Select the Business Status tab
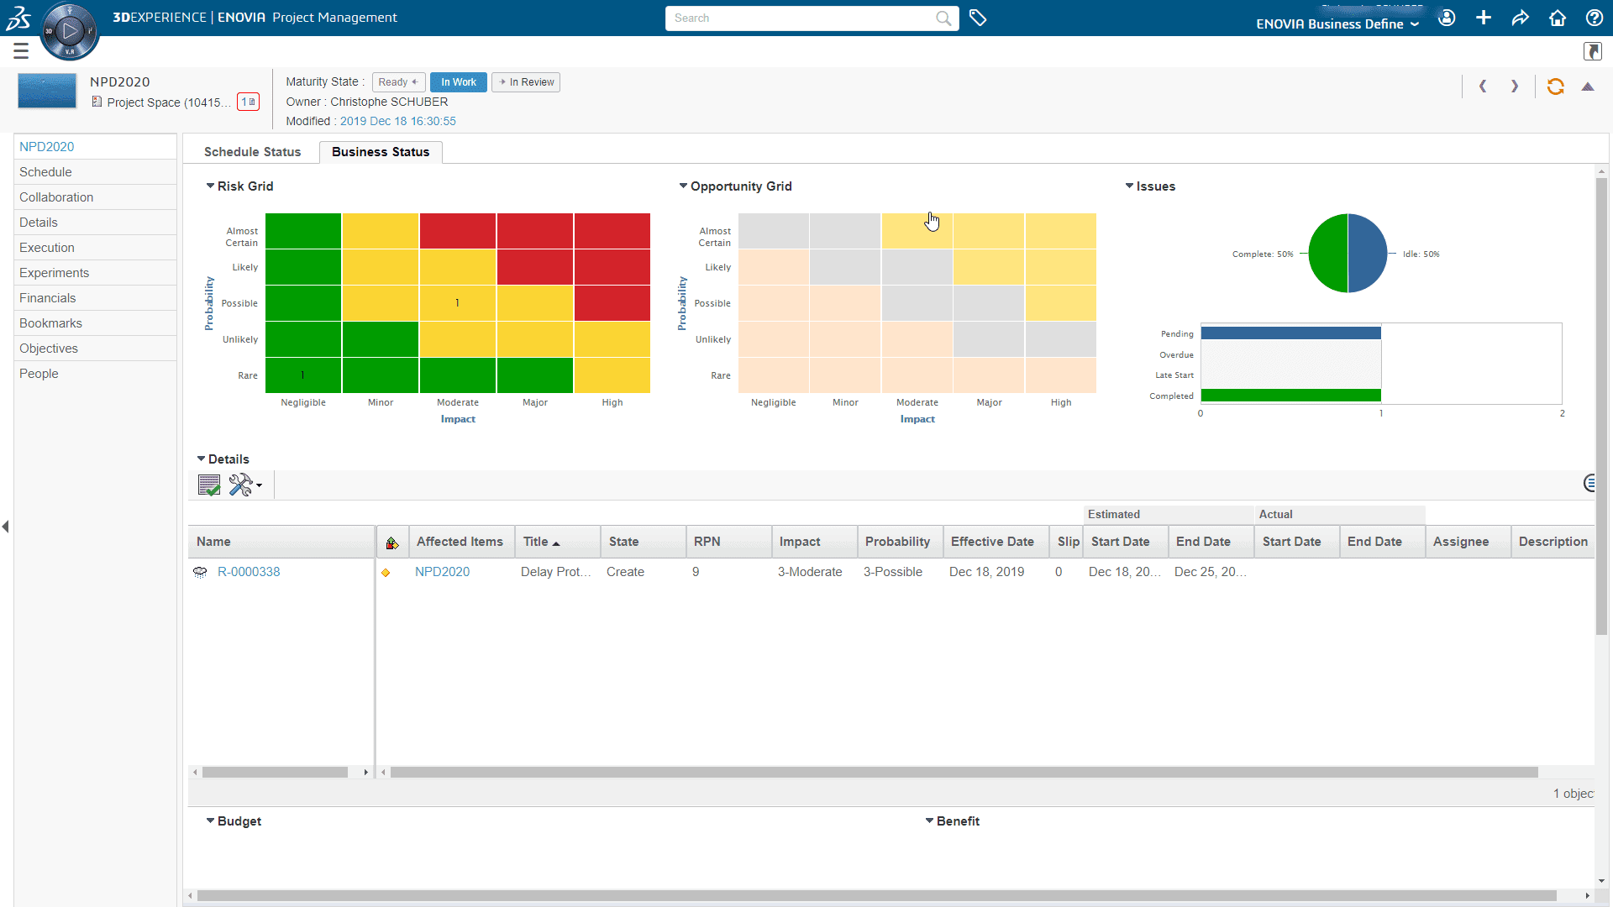Image resolution: width=1613 pixels, height=907 pixels. click(x=380, y=152)
